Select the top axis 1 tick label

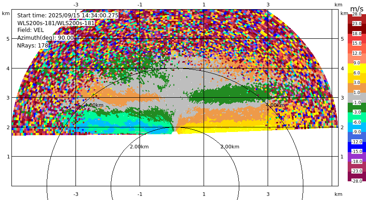[x=204, y=5]
